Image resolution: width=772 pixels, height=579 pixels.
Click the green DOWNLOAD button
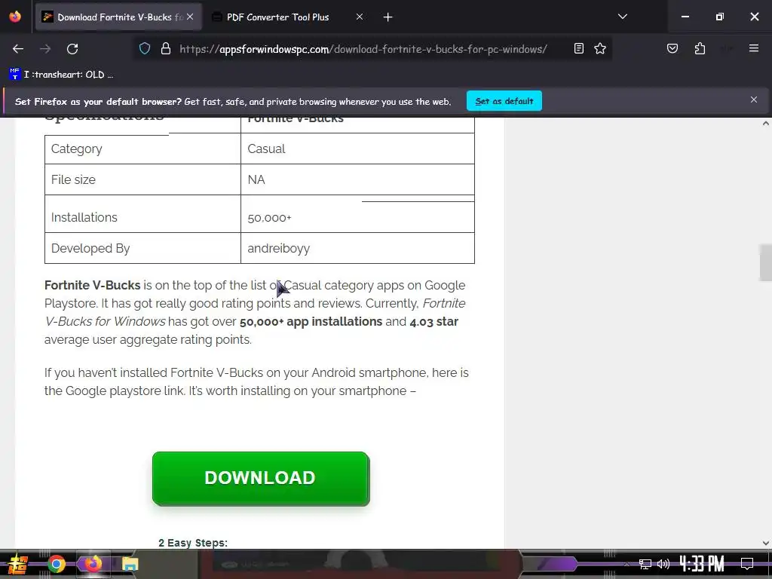[x=261, y=479]
